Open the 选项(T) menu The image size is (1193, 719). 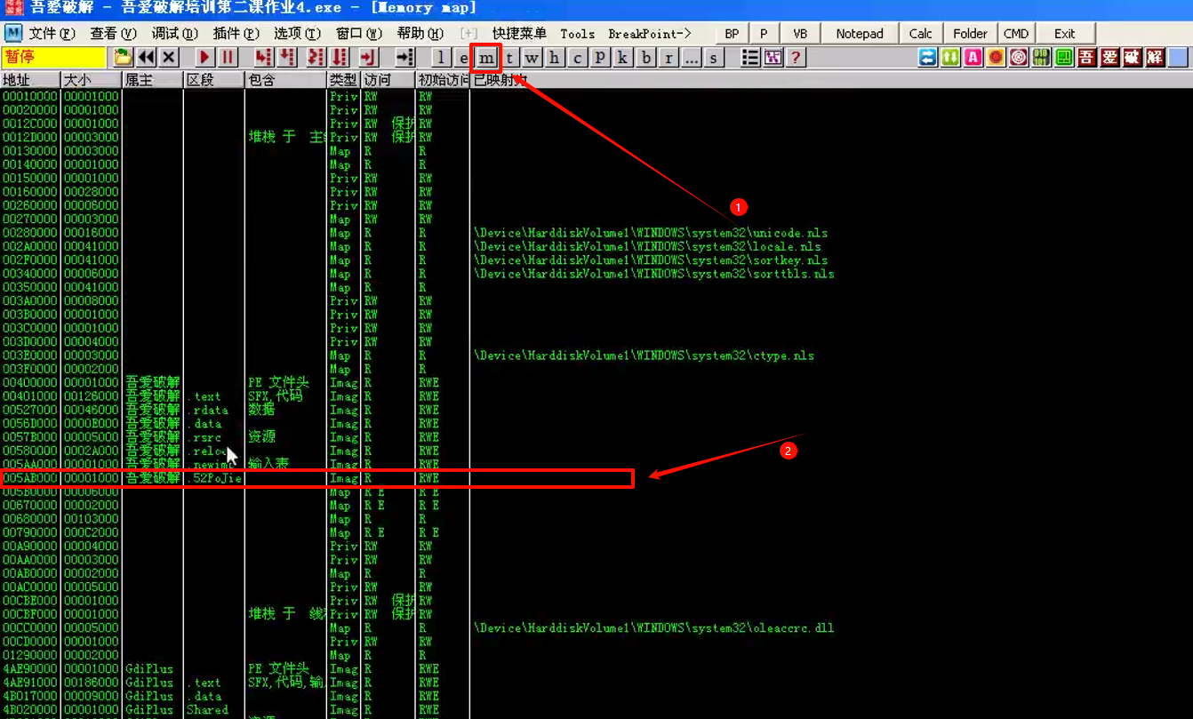point(297,34)
